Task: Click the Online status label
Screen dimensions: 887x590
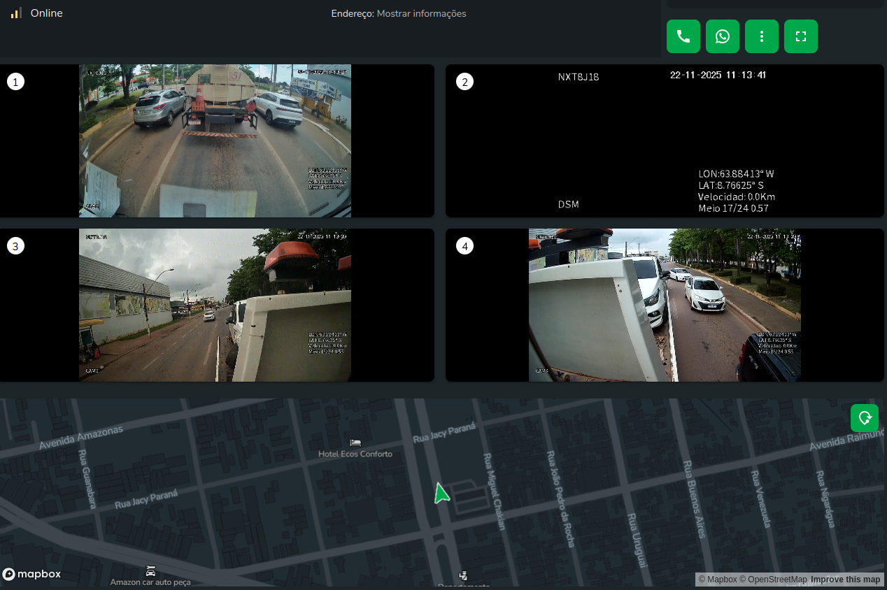Action: 46,13
